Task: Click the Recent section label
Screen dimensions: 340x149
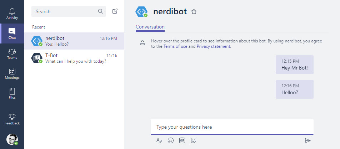Action: coord(39,27)
